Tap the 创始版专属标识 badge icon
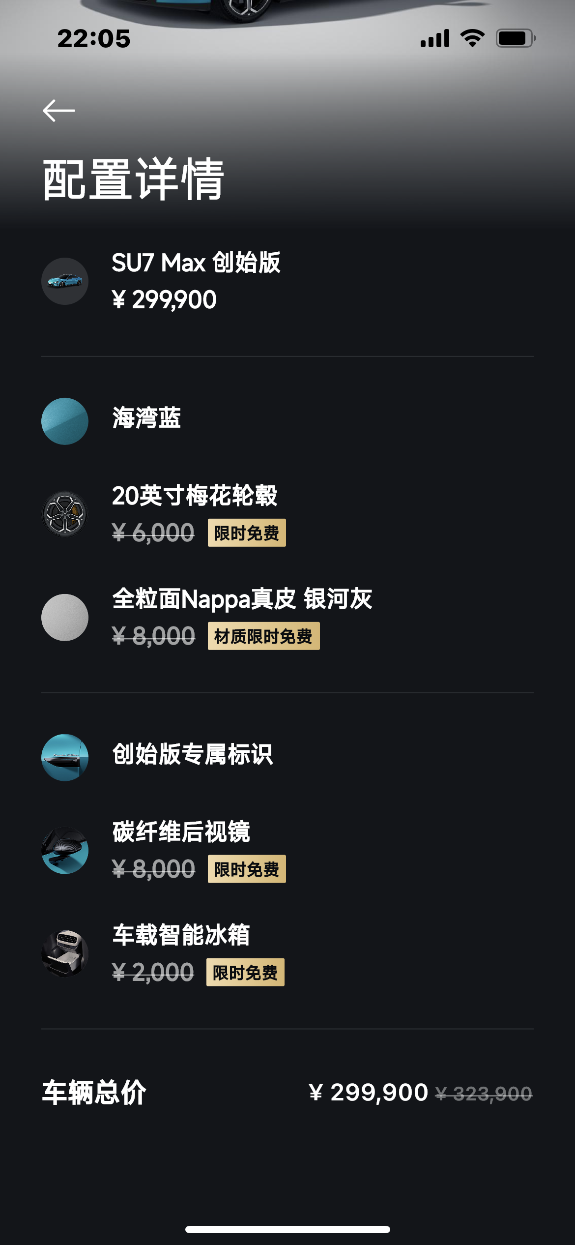575x1245 pixels. pos(65,757)
